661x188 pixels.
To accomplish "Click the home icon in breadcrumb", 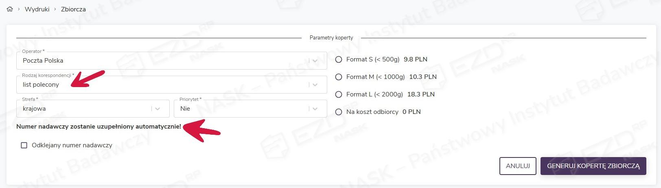I will (x=10, y=9).
